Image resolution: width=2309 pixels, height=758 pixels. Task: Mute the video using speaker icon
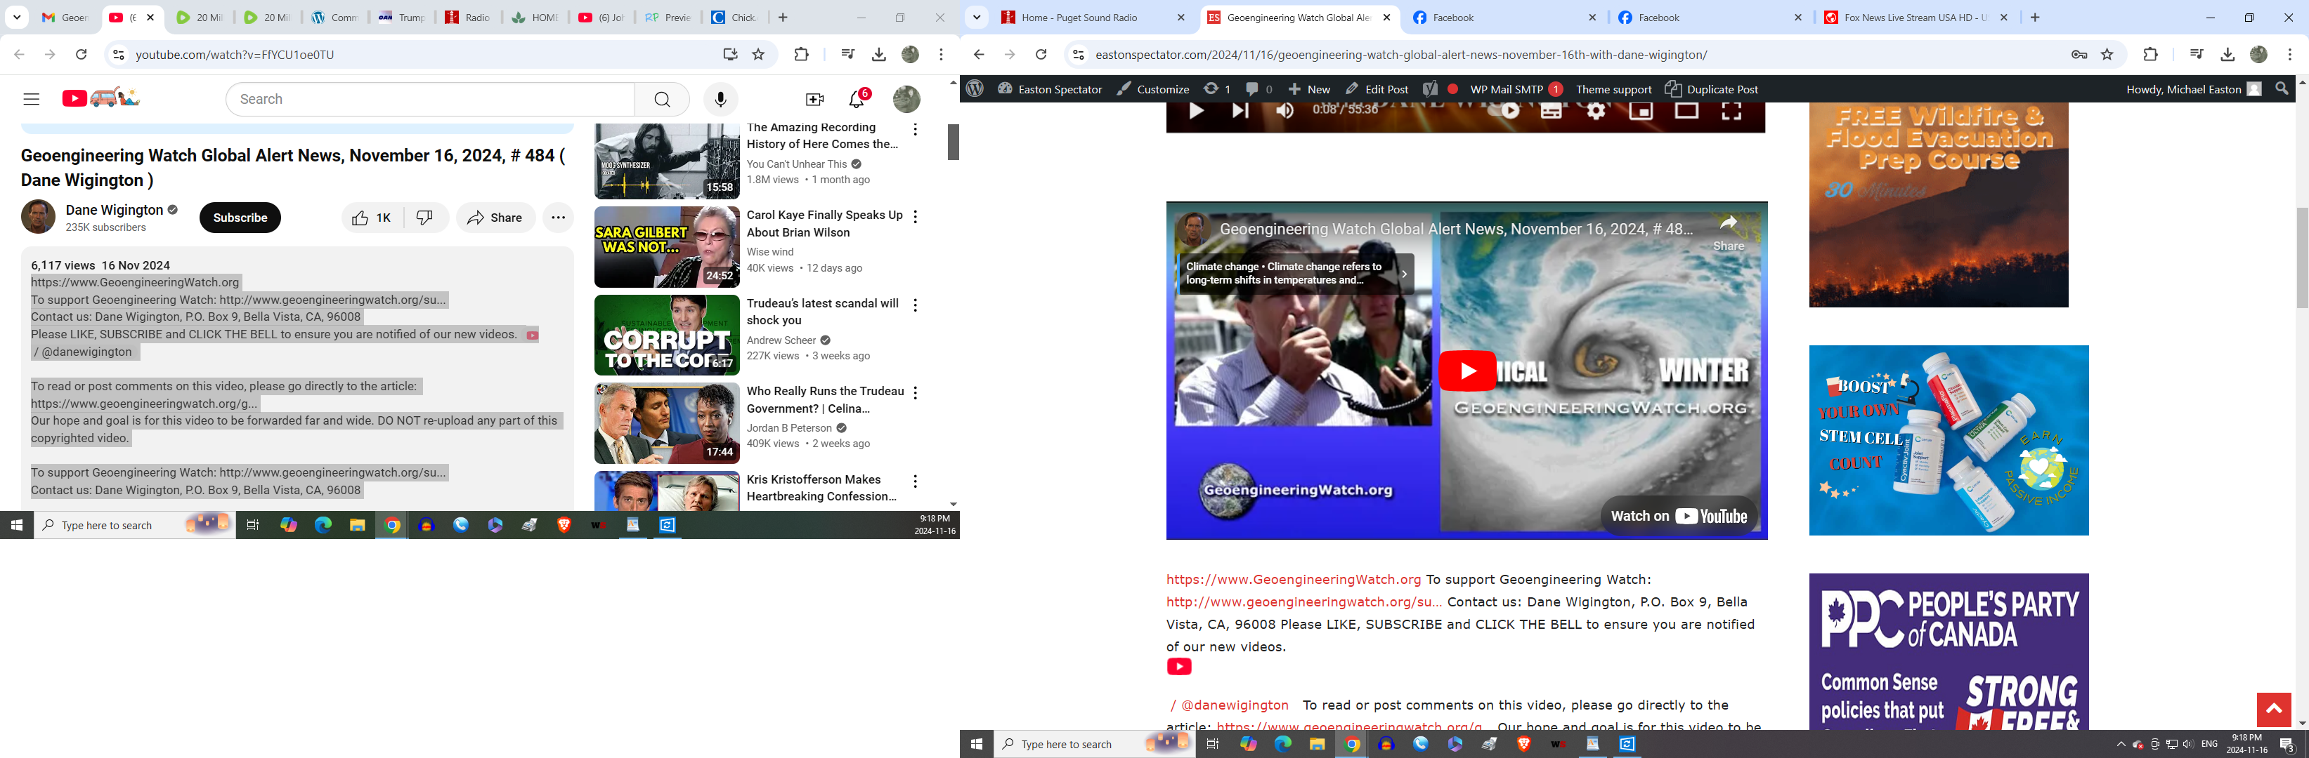1284,112
